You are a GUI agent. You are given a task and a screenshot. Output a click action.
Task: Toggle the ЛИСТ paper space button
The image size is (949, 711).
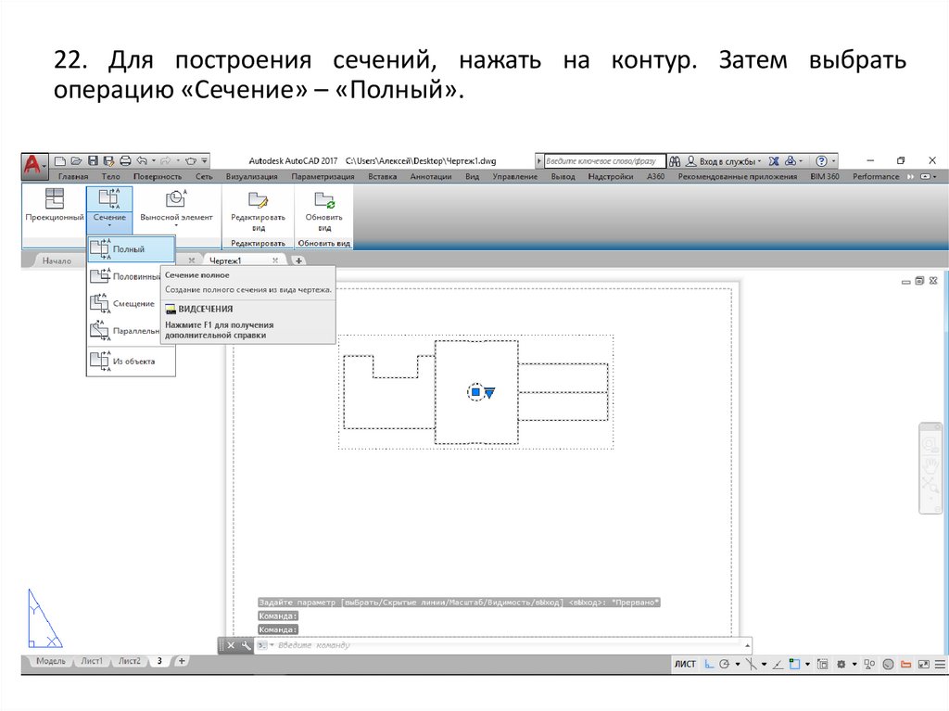coord(685,664)
